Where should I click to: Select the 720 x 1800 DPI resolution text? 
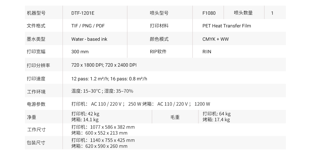87,65
